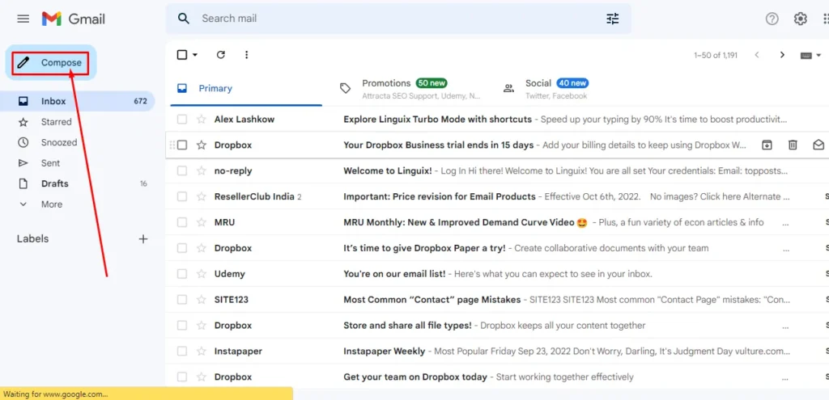
Task: Select the Instapaper email checkbox
Action: 182,351
